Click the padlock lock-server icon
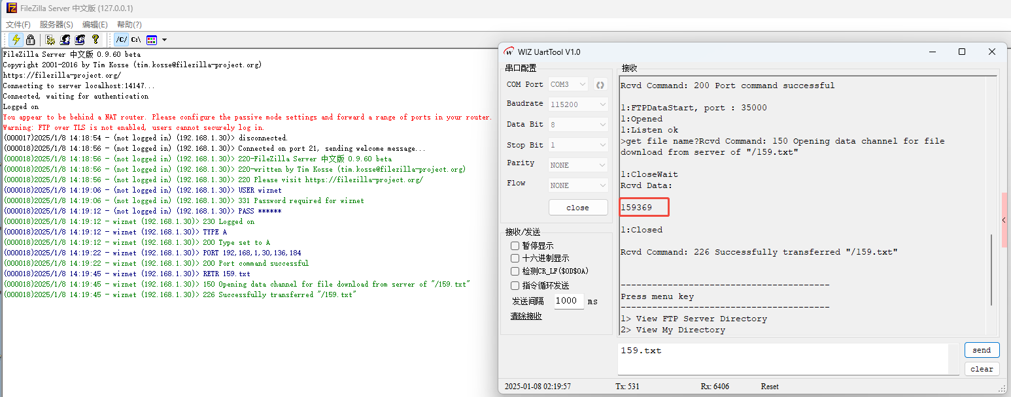Viewport: 1011px width, 397px height. click(30, 40)
